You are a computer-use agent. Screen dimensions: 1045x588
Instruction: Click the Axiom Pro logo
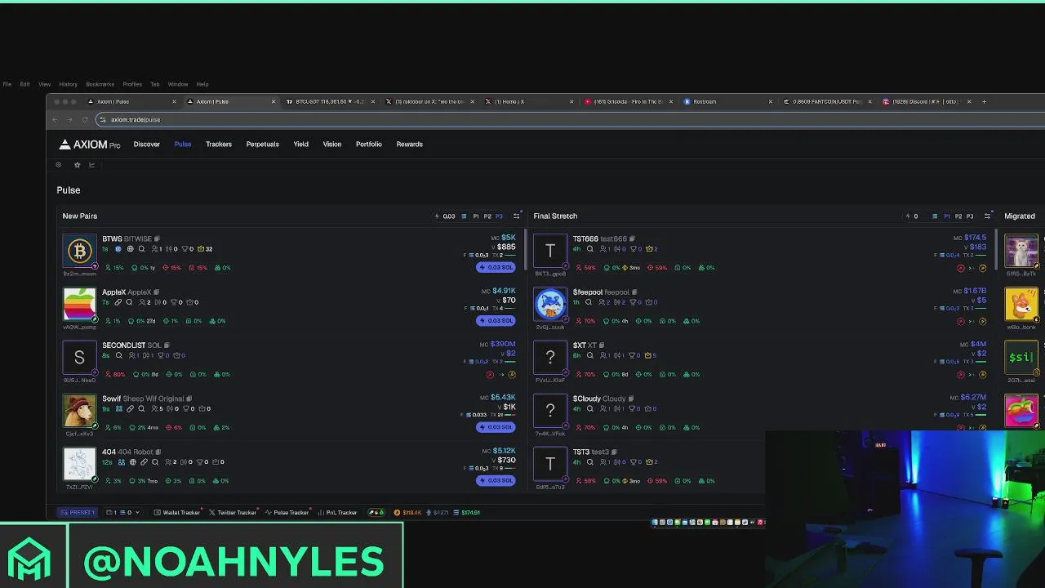pos(90,145)
